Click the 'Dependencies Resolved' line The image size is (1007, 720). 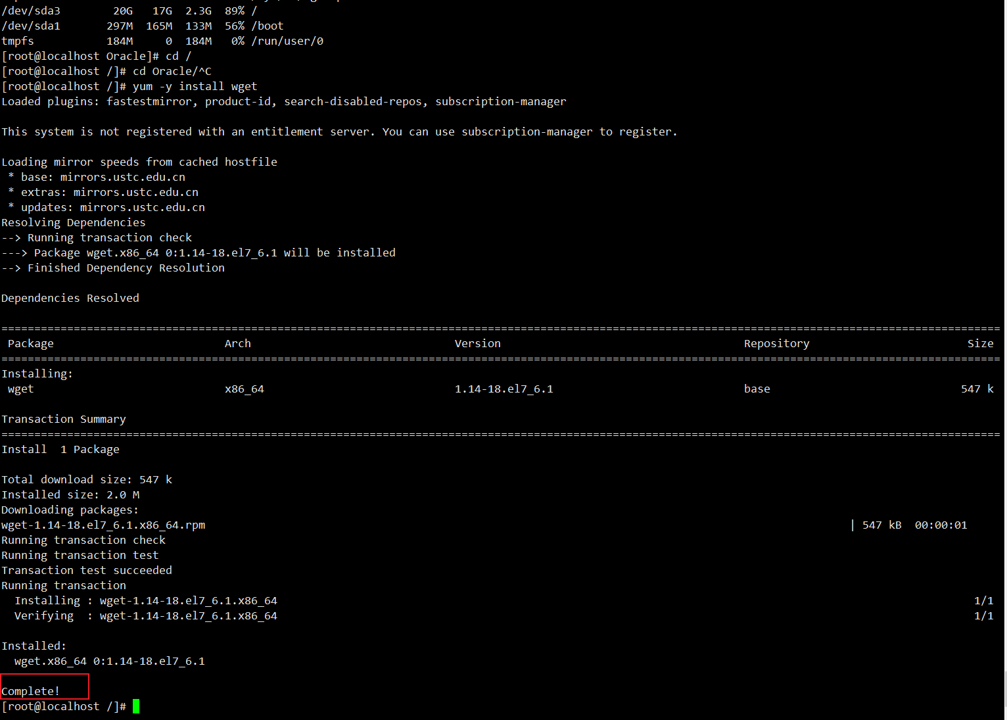tap(70, 298)
